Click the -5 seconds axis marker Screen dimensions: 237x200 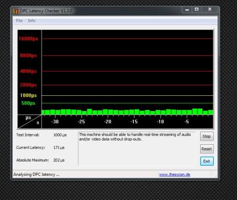tap(186, 122)
